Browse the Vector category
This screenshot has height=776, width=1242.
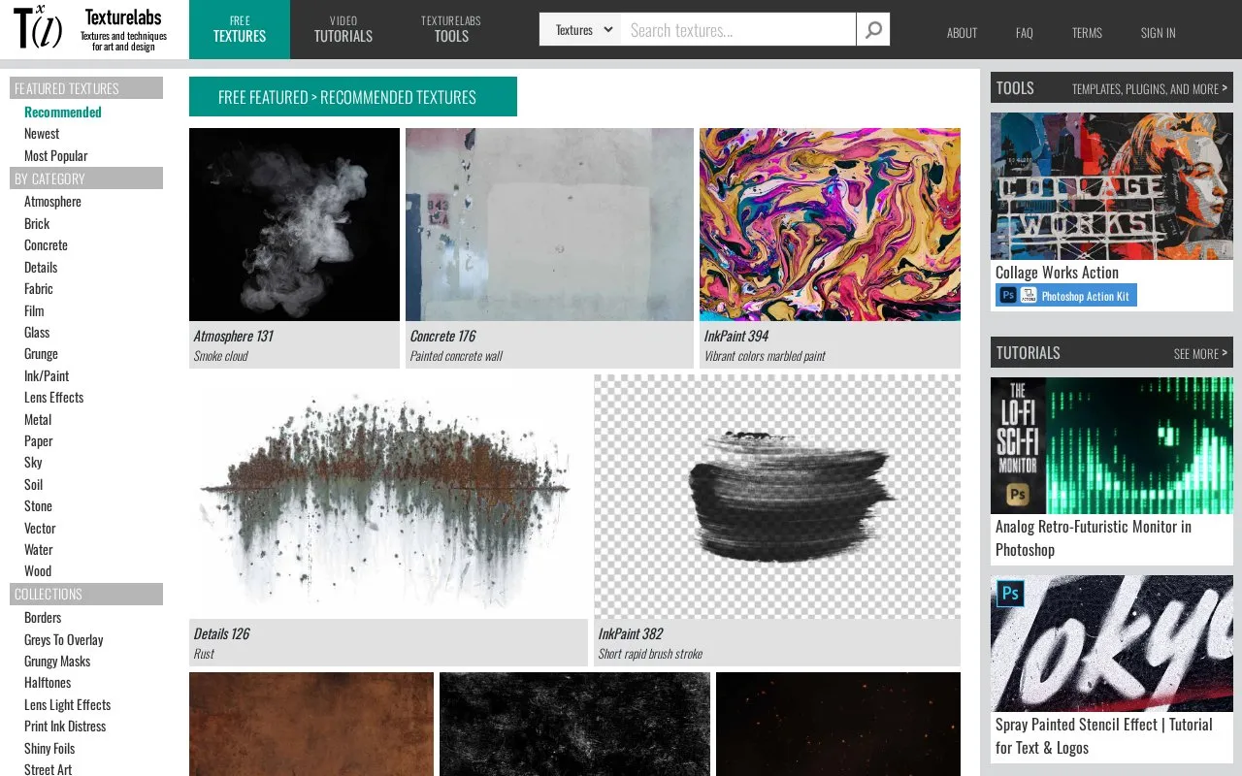pyautogui.click(x=40, y=529)
